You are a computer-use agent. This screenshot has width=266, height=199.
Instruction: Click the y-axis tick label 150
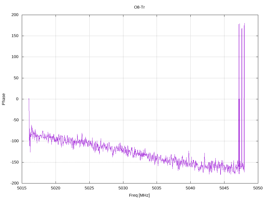(15, 36)
